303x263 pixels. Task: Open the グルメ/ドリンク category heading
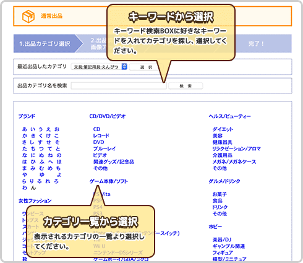tap(224, 181)
